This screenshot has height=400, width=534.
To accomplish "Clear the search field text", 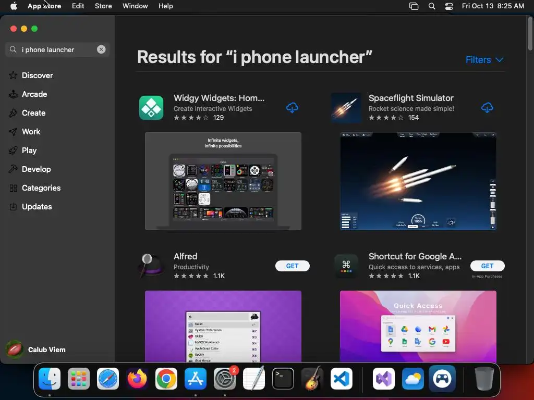I will (x=101, y=49).
